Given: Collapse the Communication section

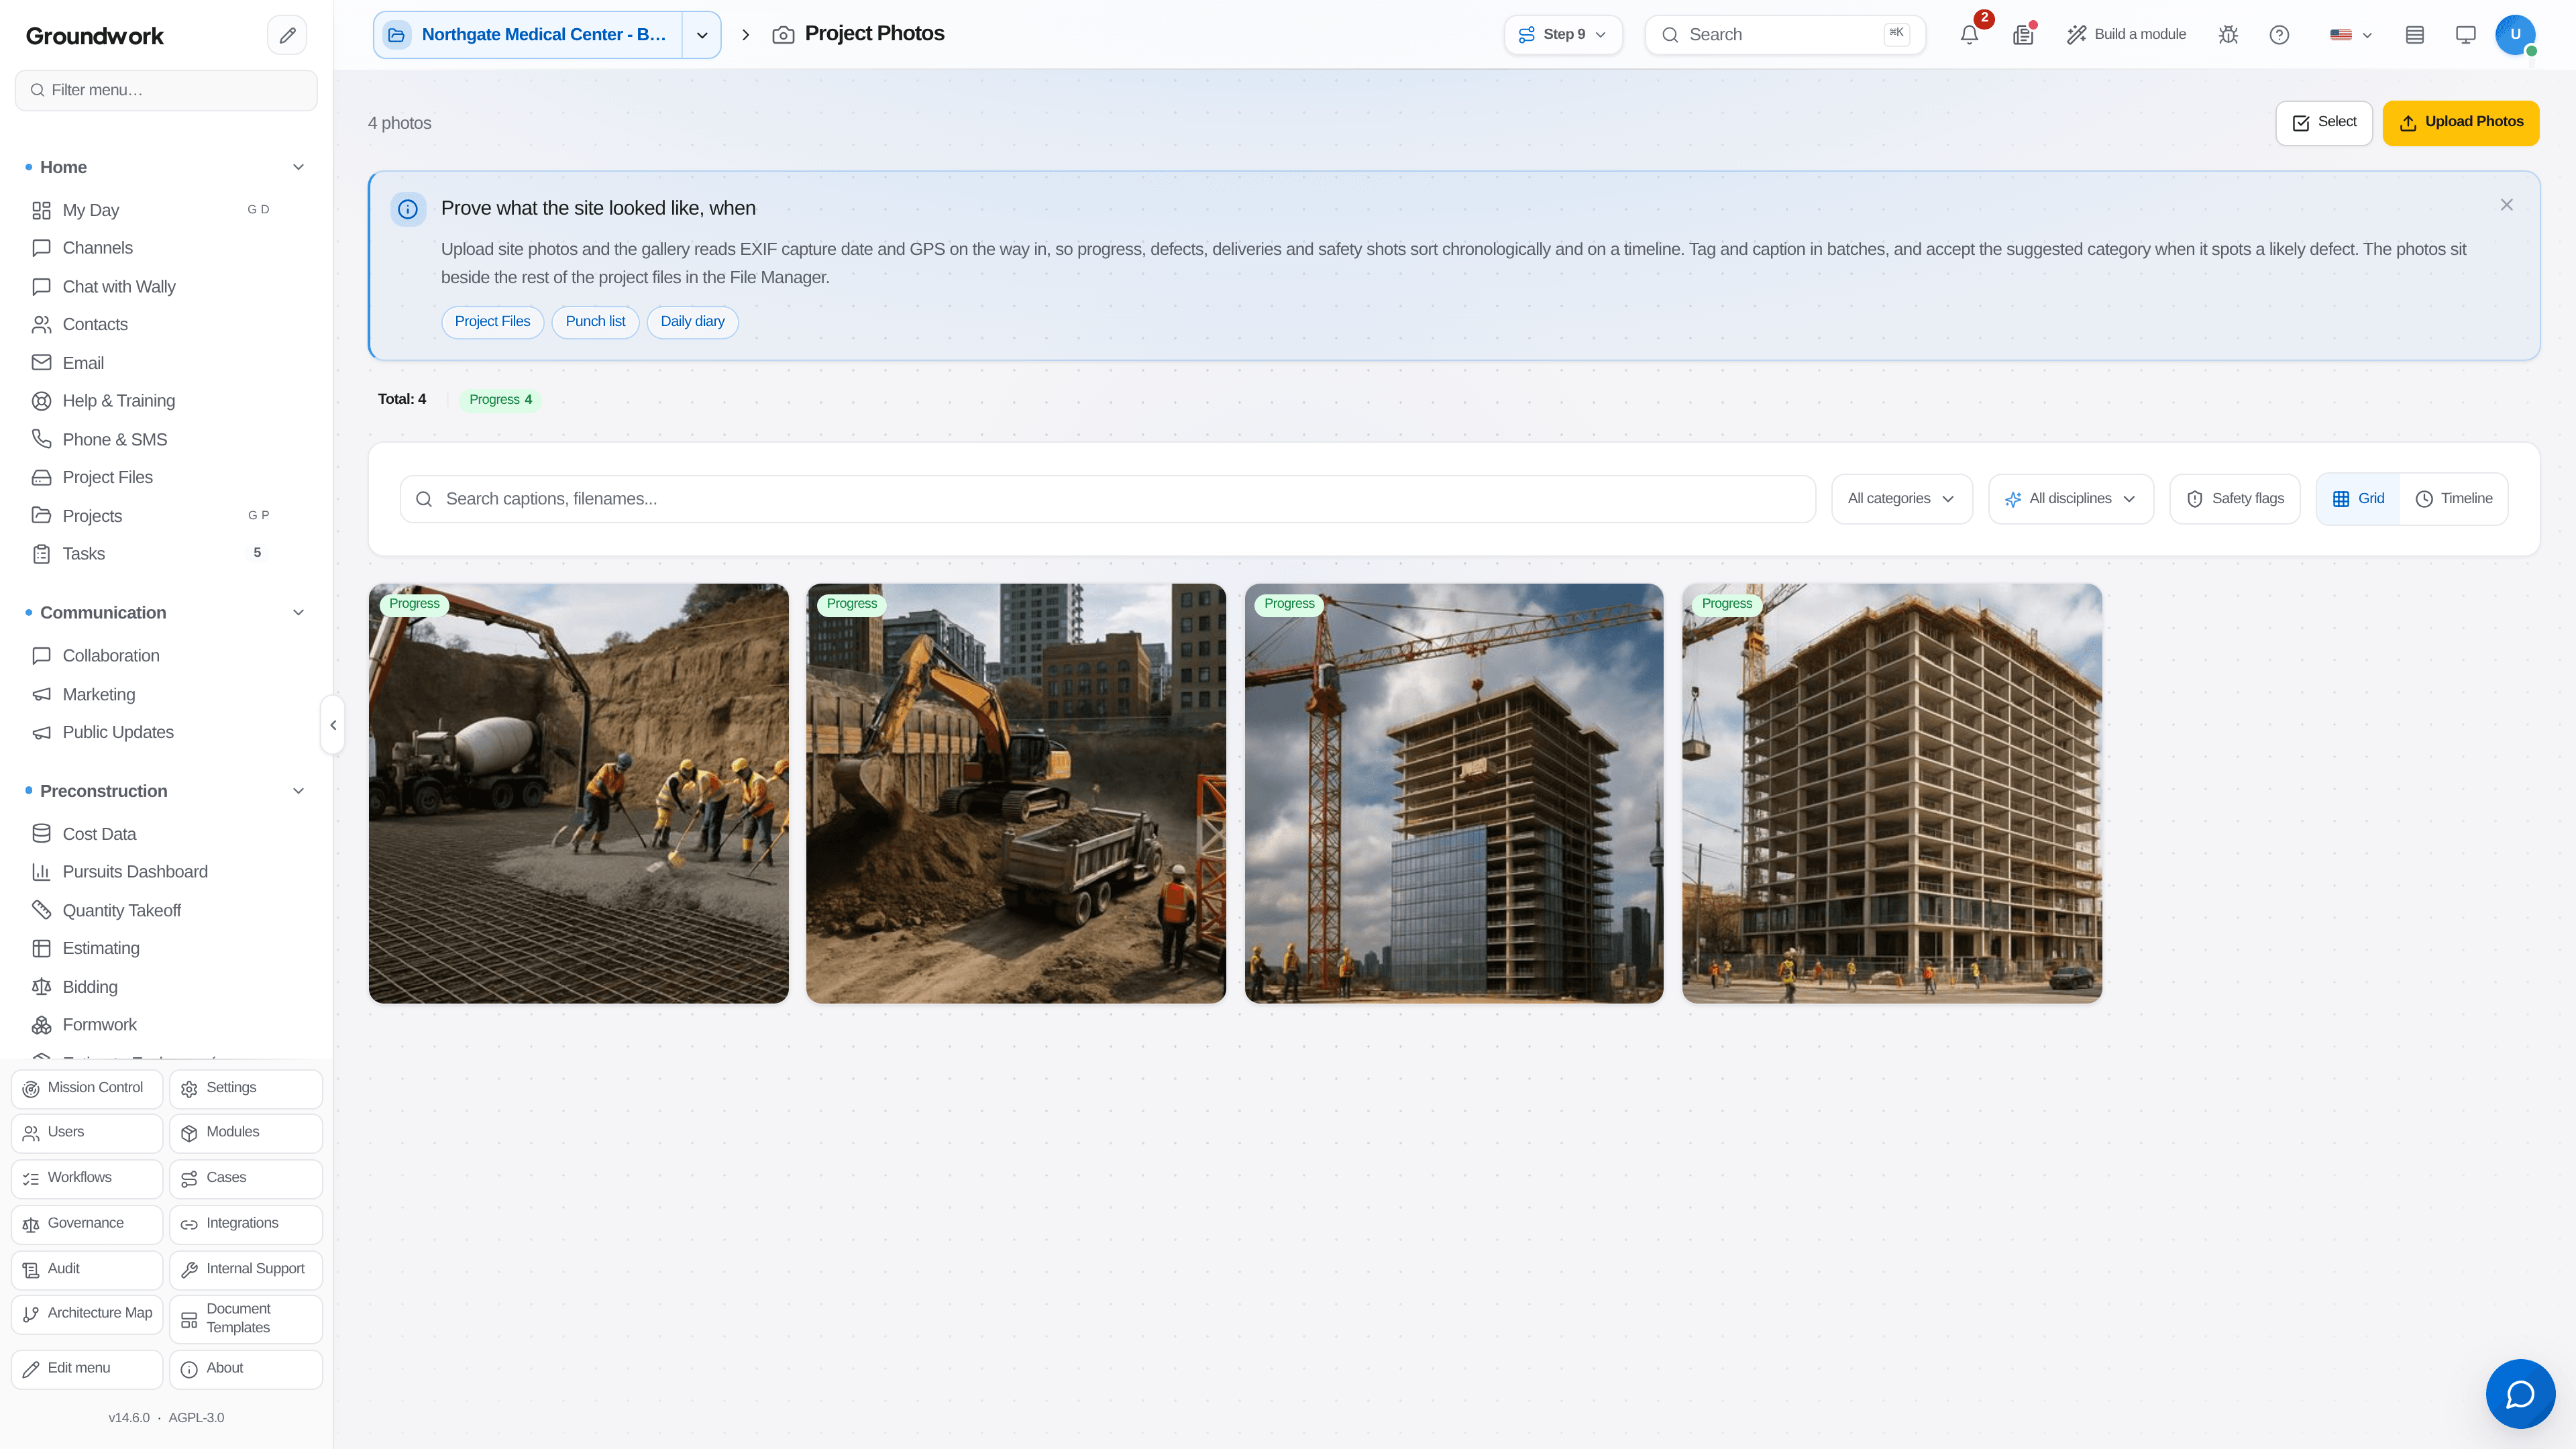Looking at the screenshot, I should (298, 613).
